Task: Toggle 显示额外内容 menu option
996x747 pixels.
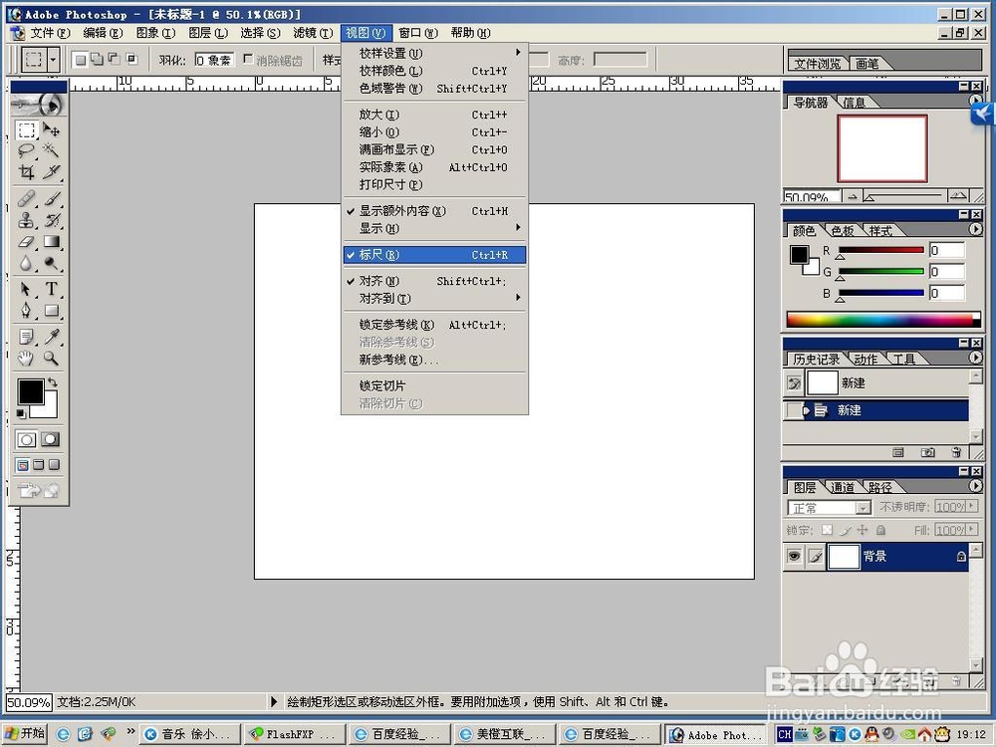Action: tap(434, 211)
